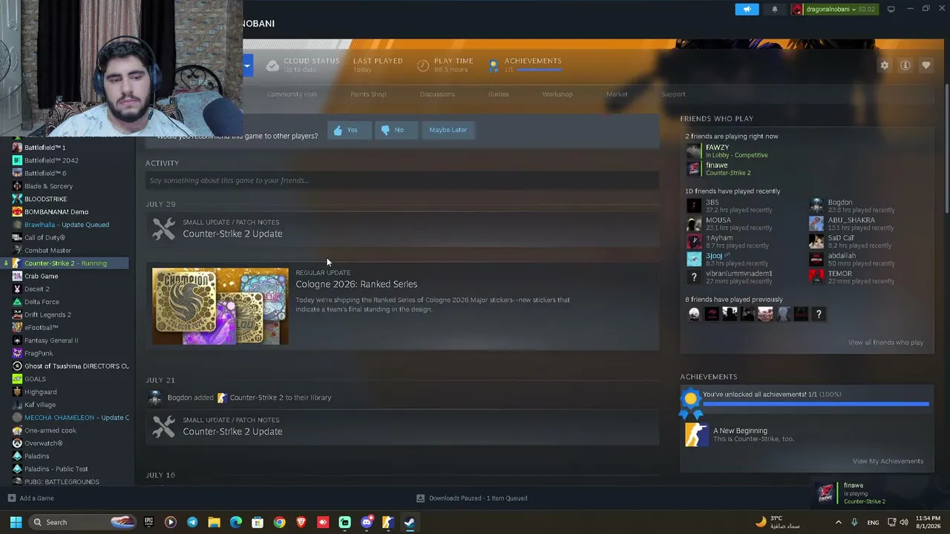Select Blade & Sorcery in library
The height and width of the screenshot is (534, 950).
point(48,186)
